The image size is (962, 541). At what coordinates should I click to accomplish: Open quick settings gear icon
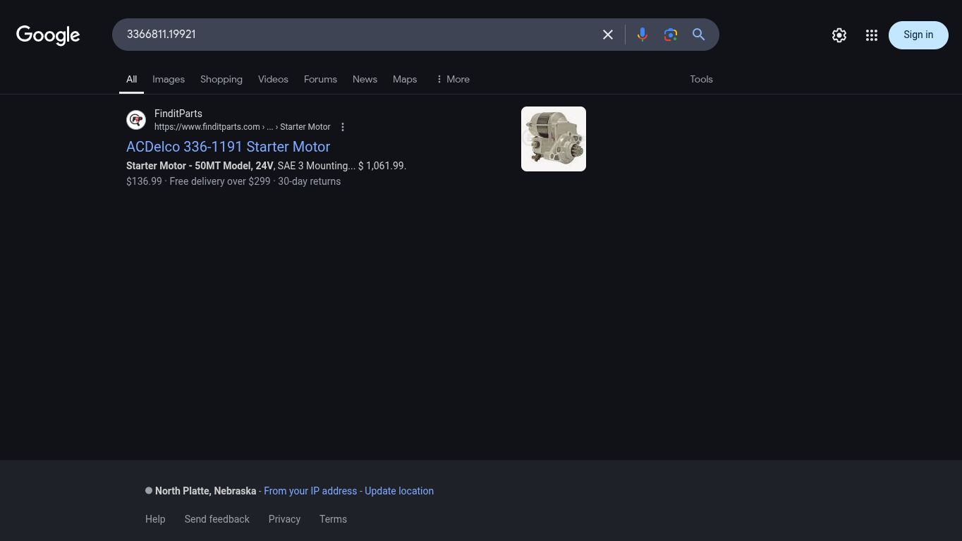[839, 35]
